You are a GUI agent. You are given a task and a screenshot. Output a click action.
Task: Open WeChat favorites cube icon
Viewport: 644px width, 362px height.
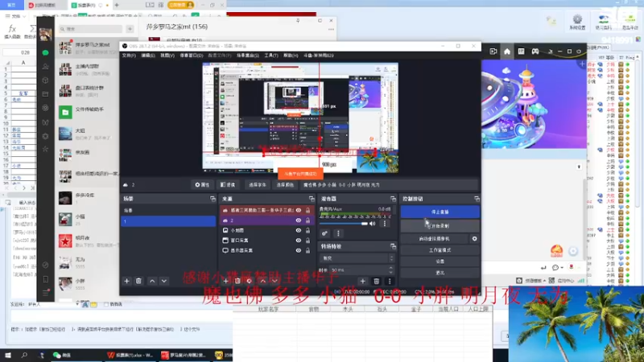pyautogui.click(x=45, y=80)
